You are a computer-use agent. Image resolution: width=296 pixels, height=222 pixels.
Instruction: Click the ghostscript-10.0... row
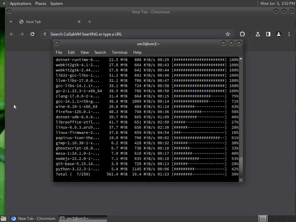click(147, 148)
